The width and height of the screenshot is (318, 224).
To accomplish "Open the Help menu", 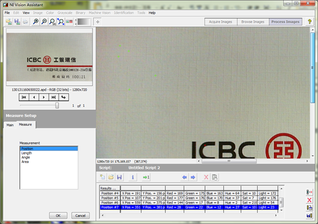I will pyautogui.click(x=152, y=13).
